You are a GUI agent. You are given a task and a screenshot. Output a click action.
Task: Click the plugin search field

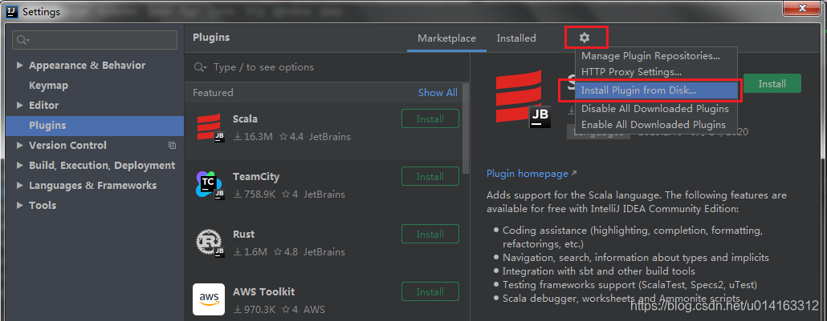coord(327,67)
